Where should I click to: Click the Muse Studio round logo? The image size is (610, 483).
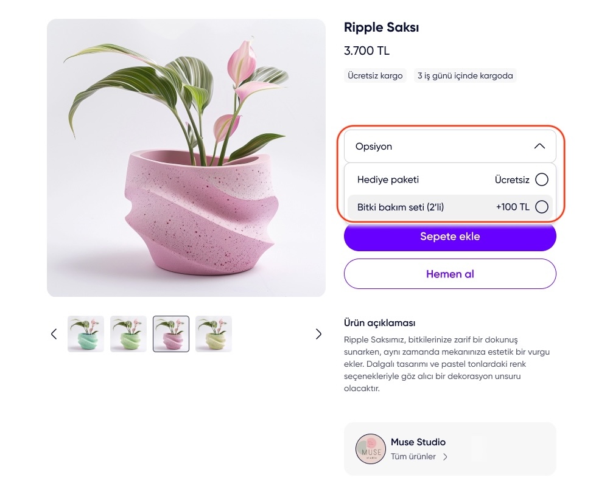371,450
